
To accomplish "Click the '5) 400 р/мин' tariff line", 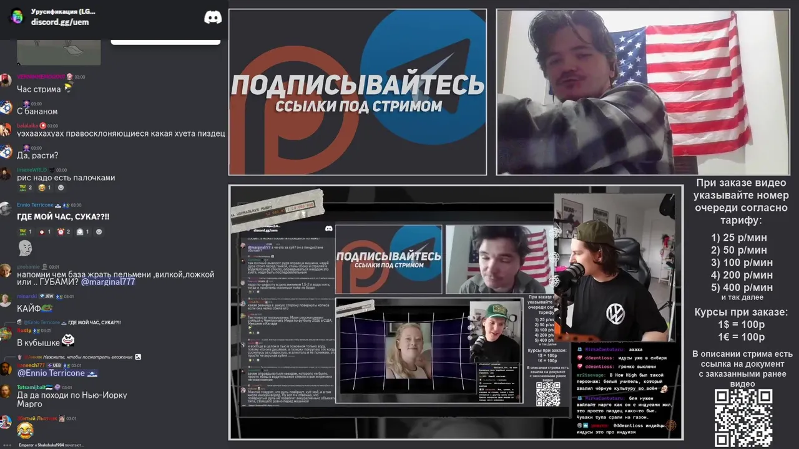I will [742, 287].
